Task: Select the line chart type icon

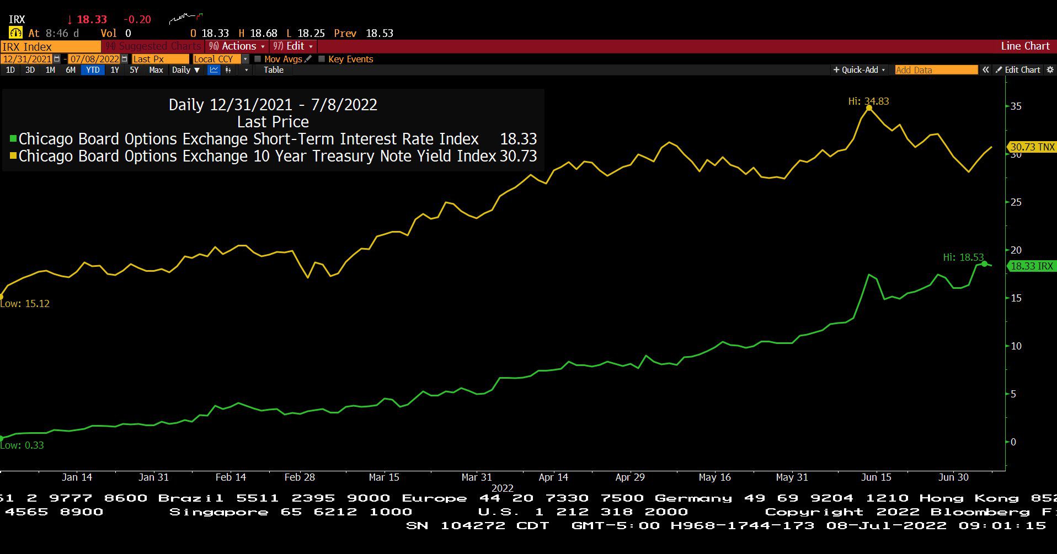Action: point(214,70)
